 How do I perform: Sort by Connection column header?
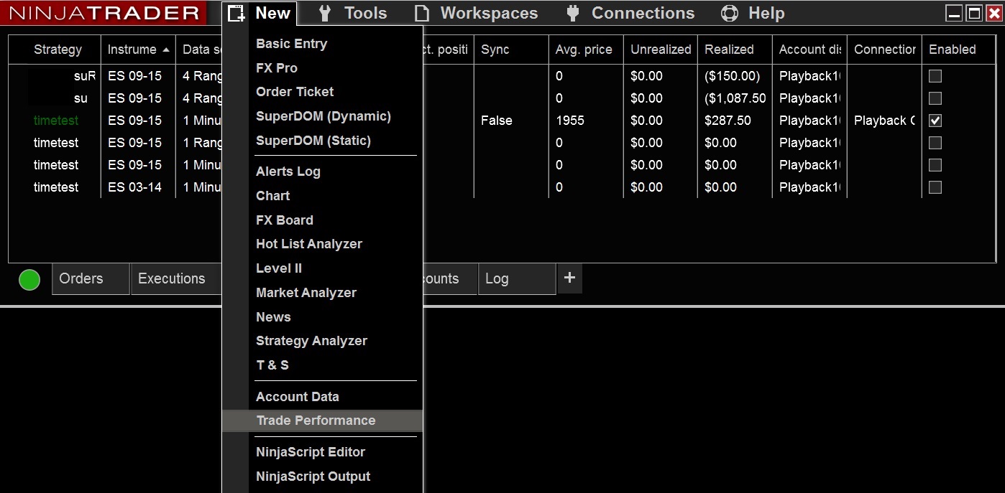[884, 50]
